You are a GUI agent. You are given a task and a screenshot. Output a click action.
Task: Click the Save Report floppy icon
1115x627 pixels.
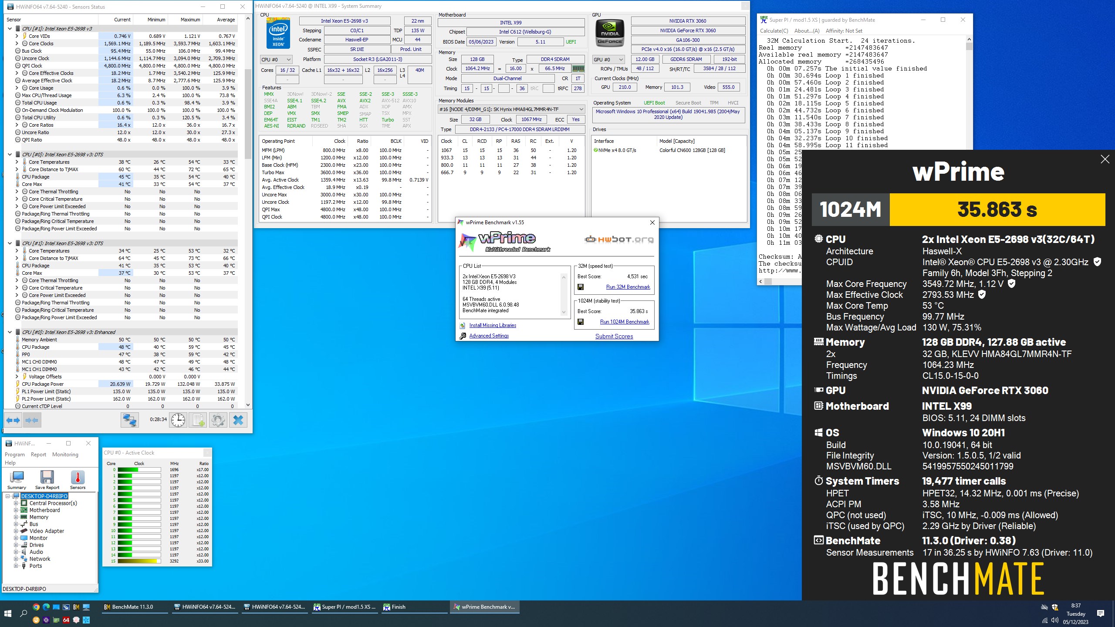tap(47, 480)
